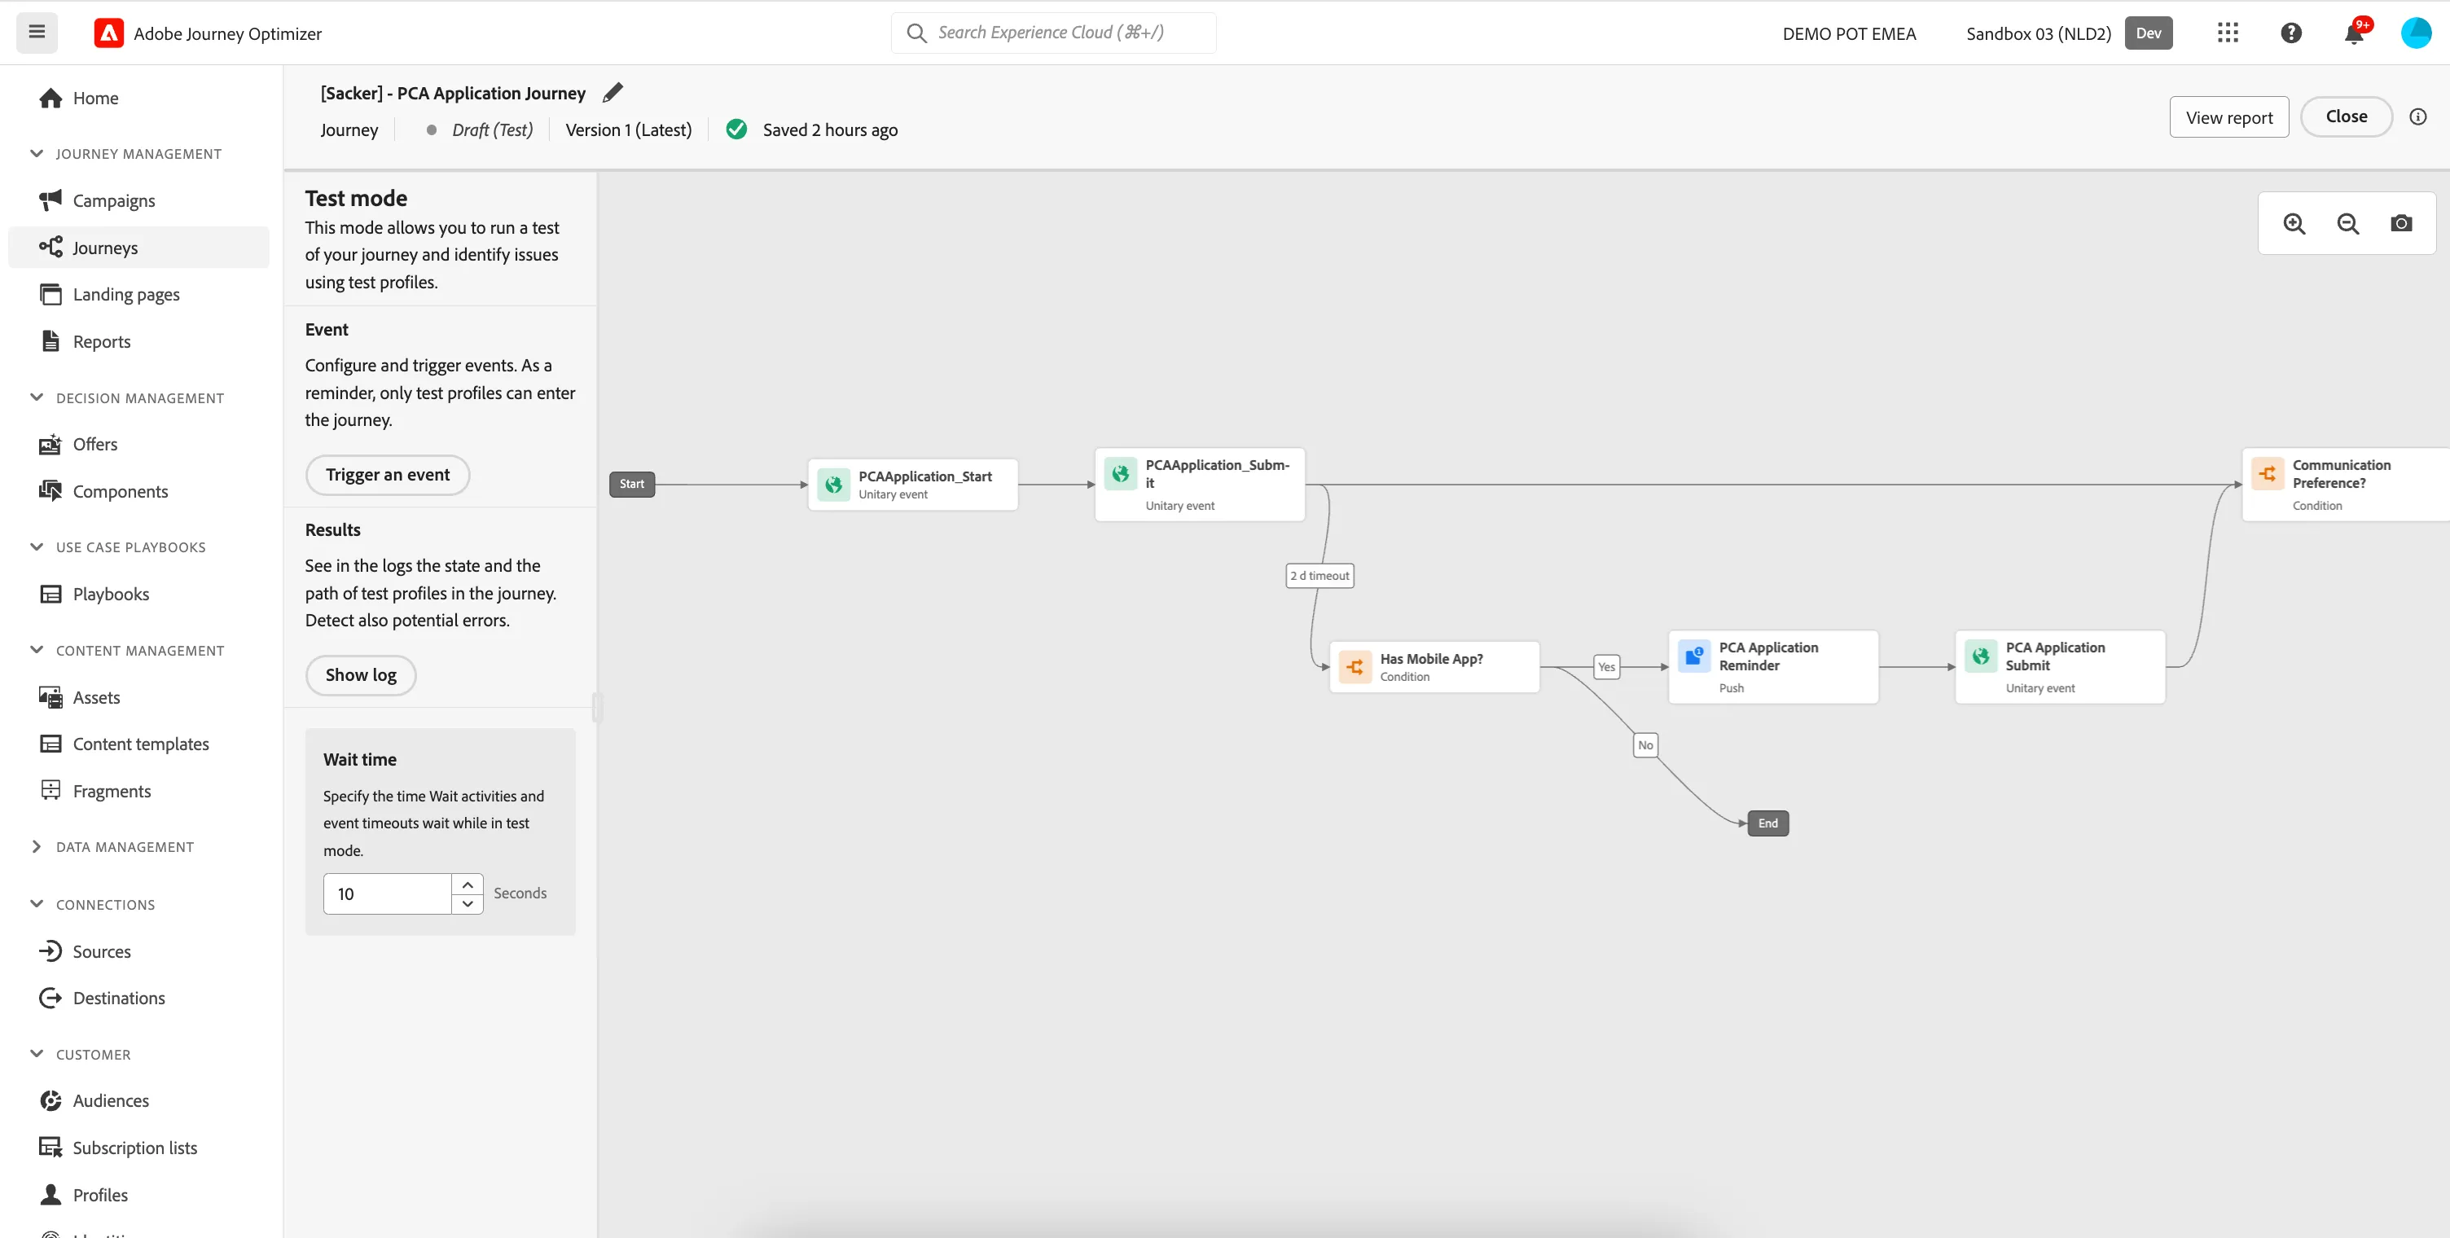Select the PCAApplication_Submit event node

point(1199,485)
